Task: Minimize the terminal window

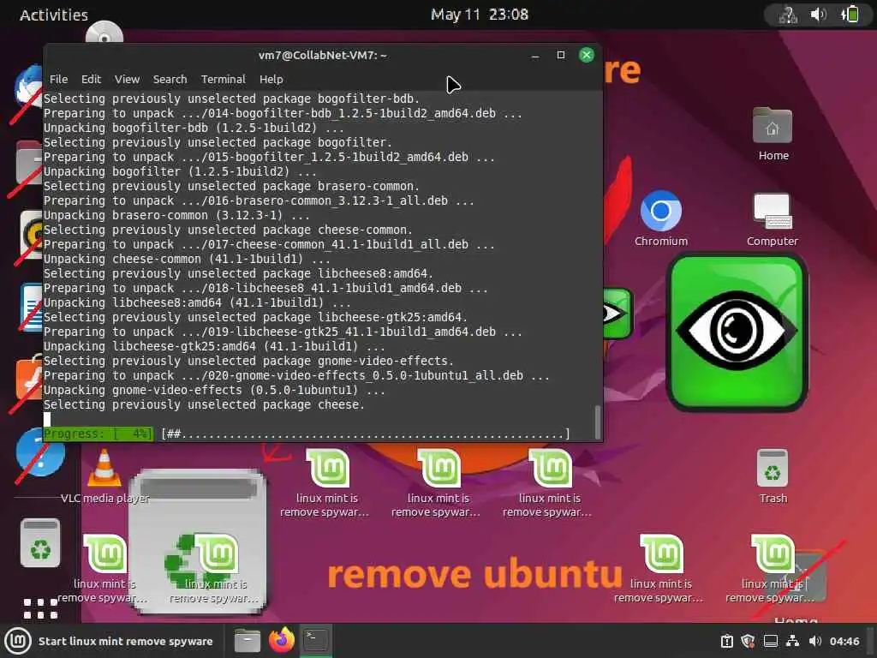Action: [535, 56]
